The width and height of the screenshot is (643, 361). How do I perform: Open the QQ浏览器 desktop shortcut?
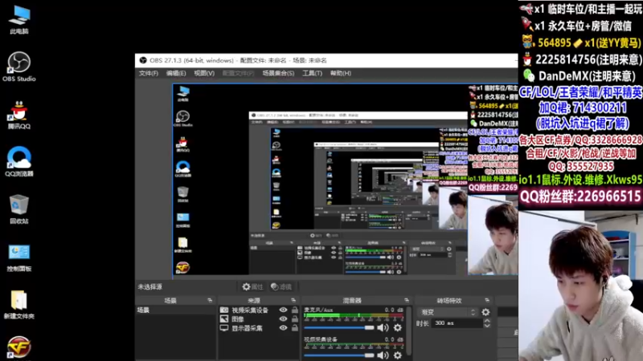point(18,162)
